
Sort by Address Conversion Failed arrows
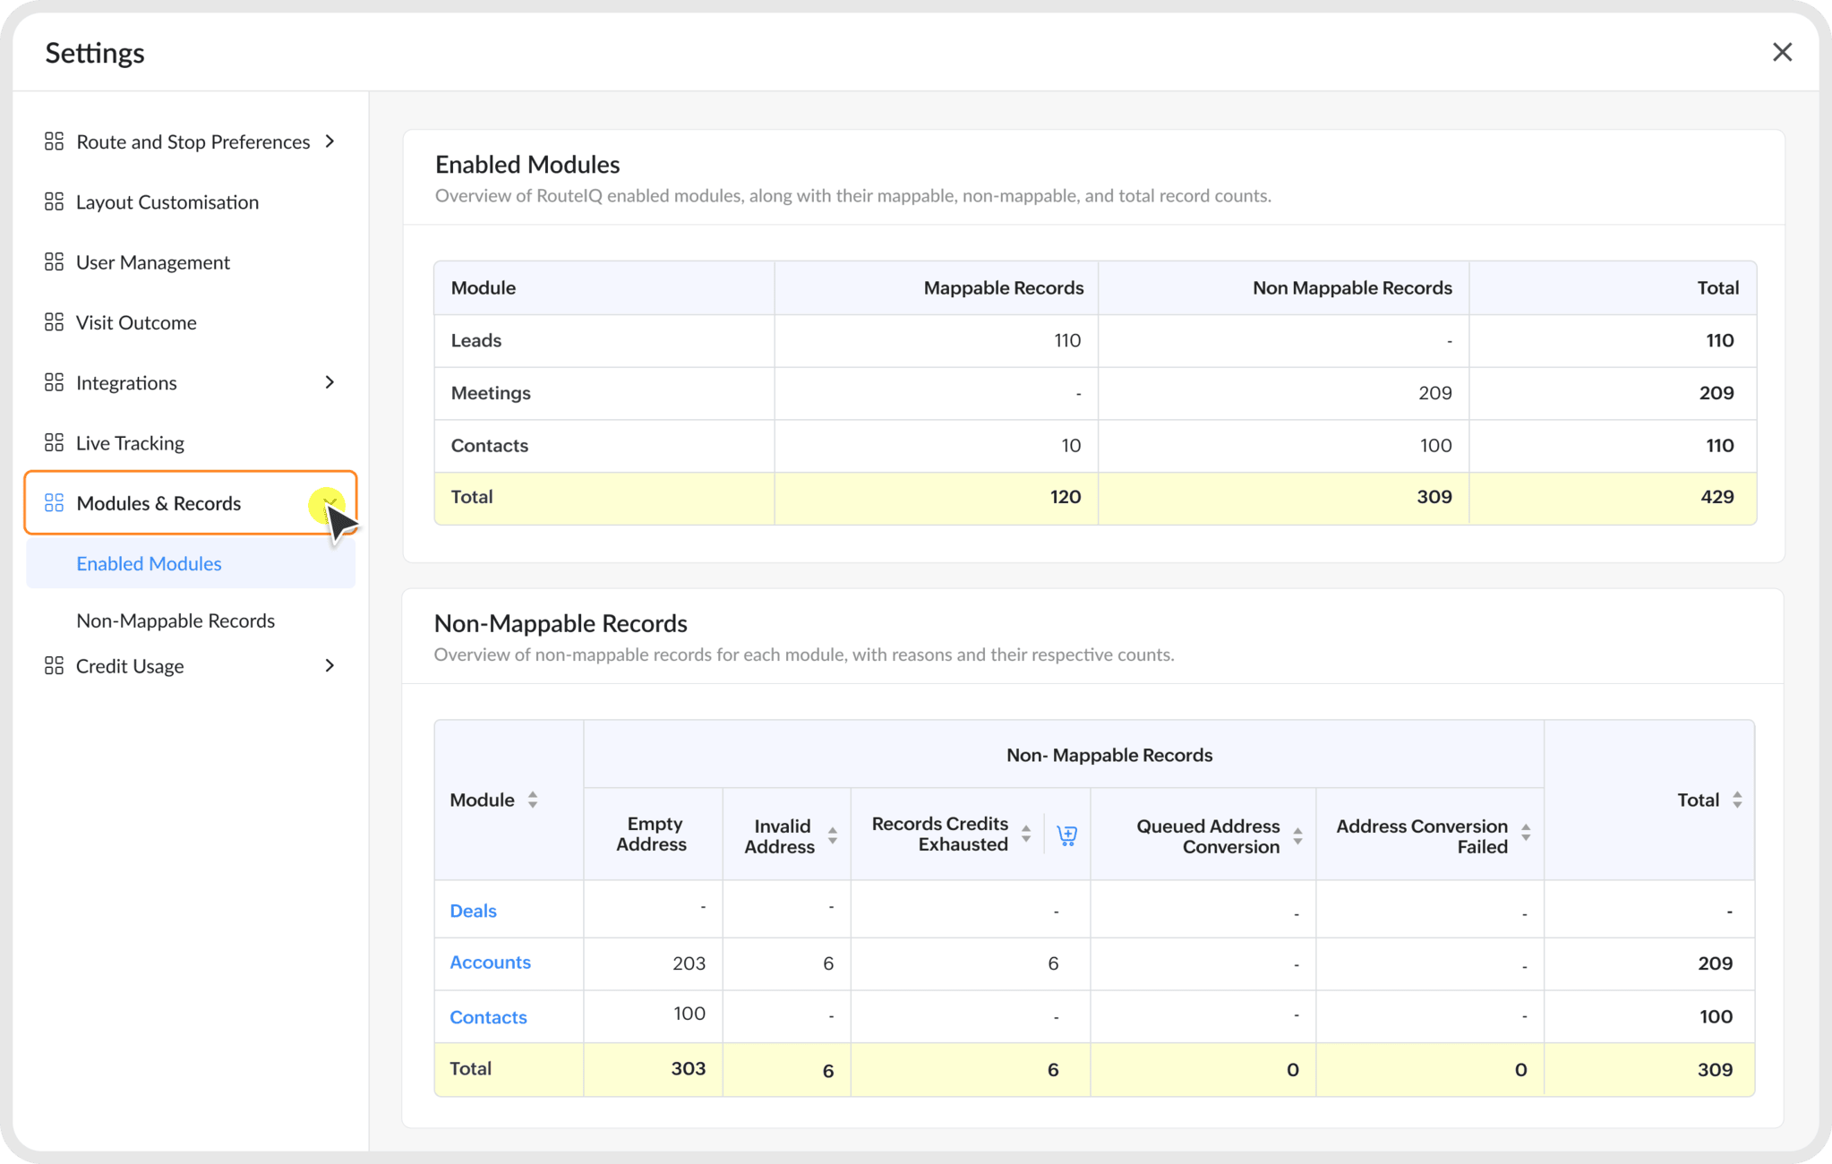1526,833
